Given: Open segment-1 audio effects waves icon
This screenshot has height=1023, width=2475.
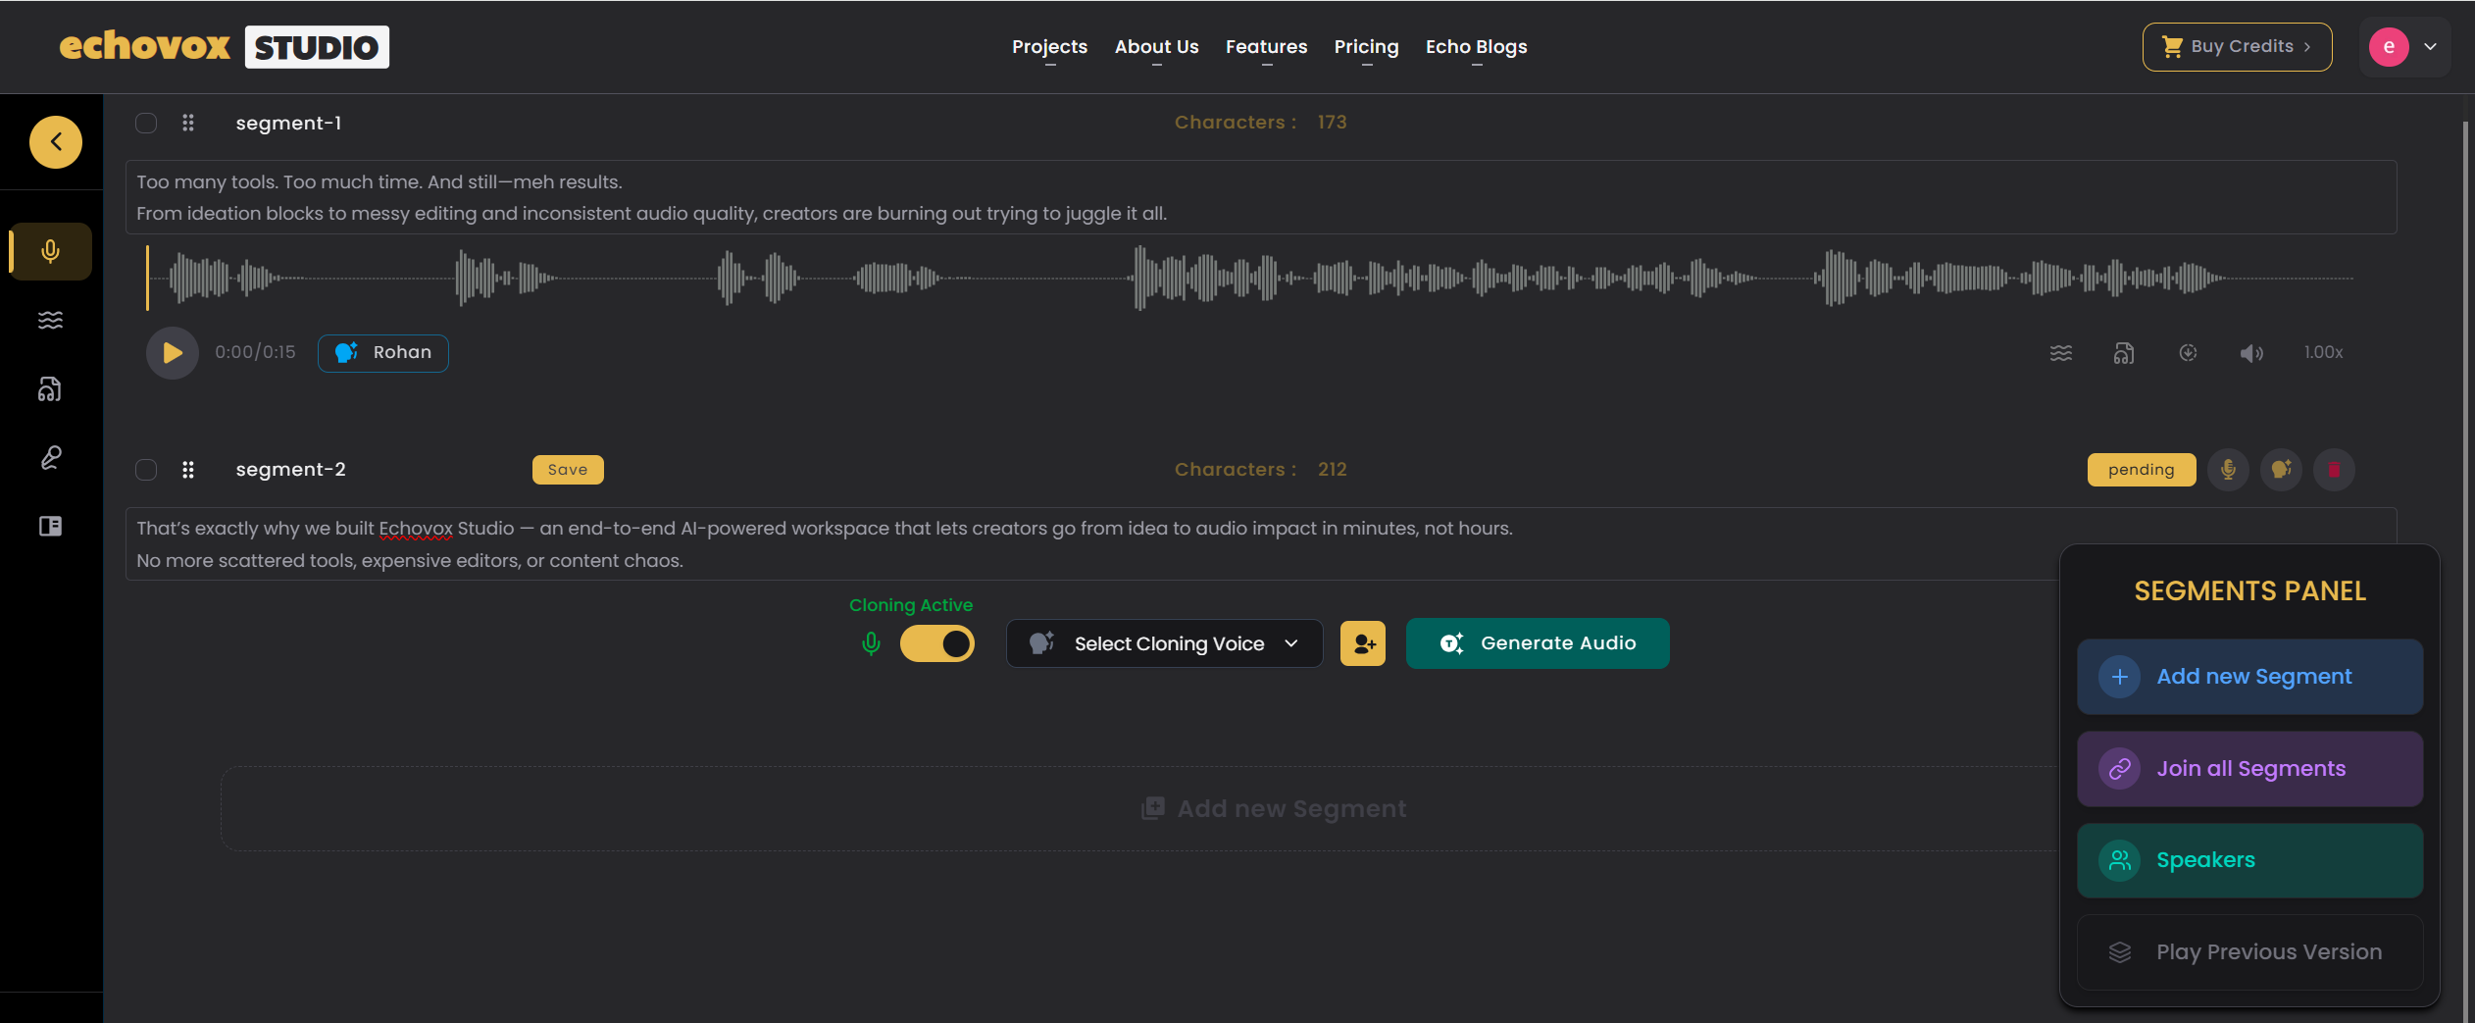Looking at the screenshot, I should point(2061,353).
